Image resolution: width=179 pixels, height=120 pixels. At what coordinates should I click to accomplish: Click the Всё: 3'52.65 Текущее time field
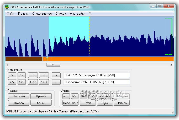pyautogui.click(x=97, y=75)
